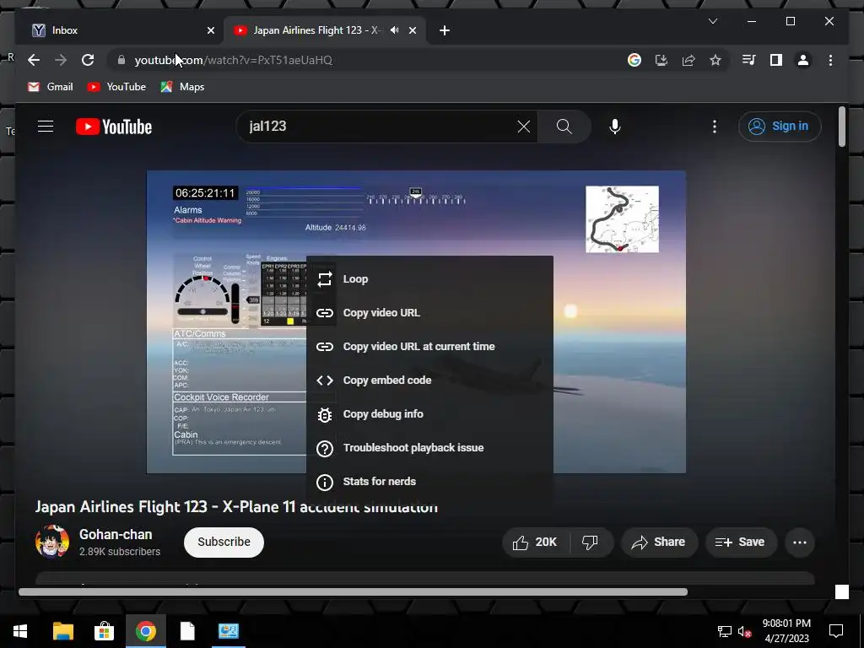Expand the tab search dropdown arrow
The image size is (864, 648).
(x=713, y=21)
